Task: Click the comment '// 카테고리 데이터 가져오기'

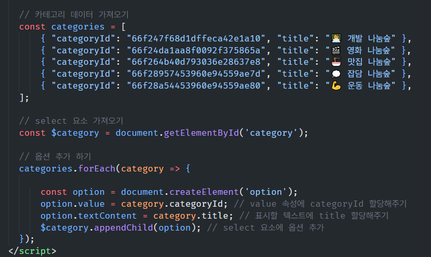Action: click(x=74, y=15)
